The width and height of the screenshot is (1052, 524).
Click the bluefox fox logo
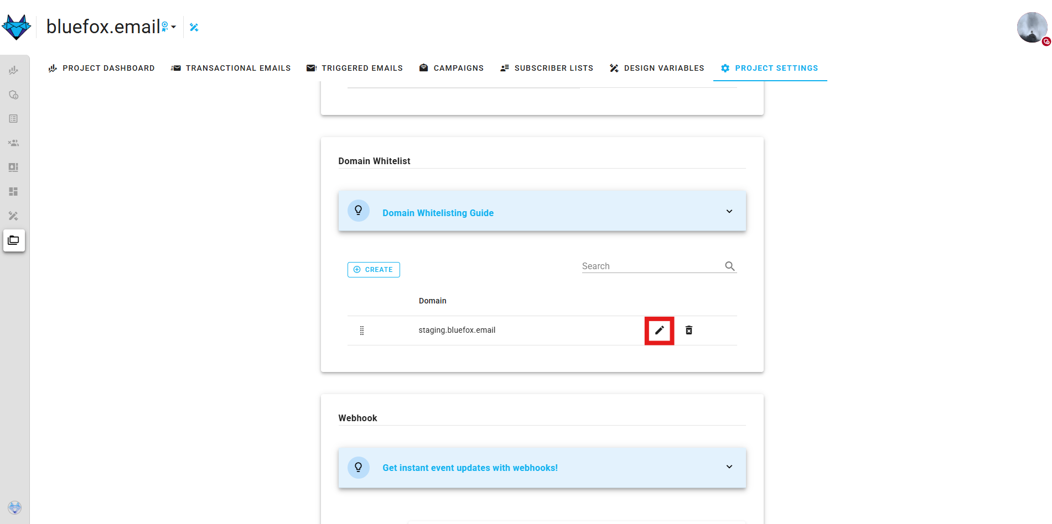[x=16, y=27]
